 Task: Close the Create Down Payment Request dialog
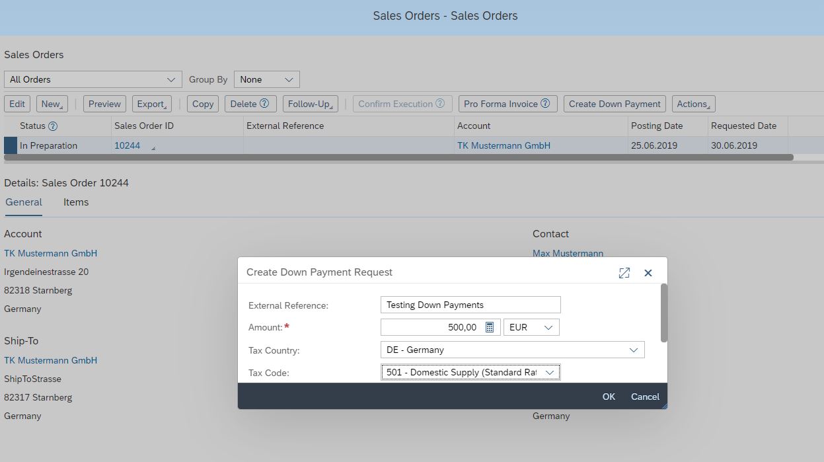(x=648, y=272)
